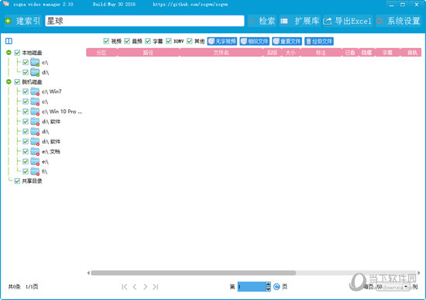
Task: Click the horizontal scrollbar thumb
Action: click(194, 273)
